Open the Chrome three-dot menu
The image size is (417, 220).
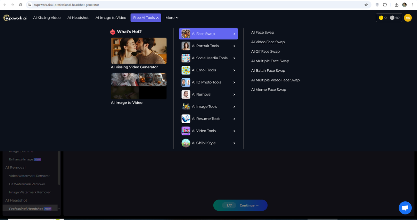[412, 5]
